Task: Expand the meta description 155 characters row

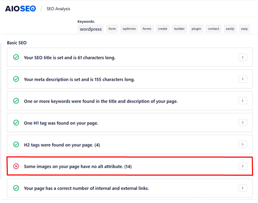Action: pyautogui.click(x=243, y=79)
